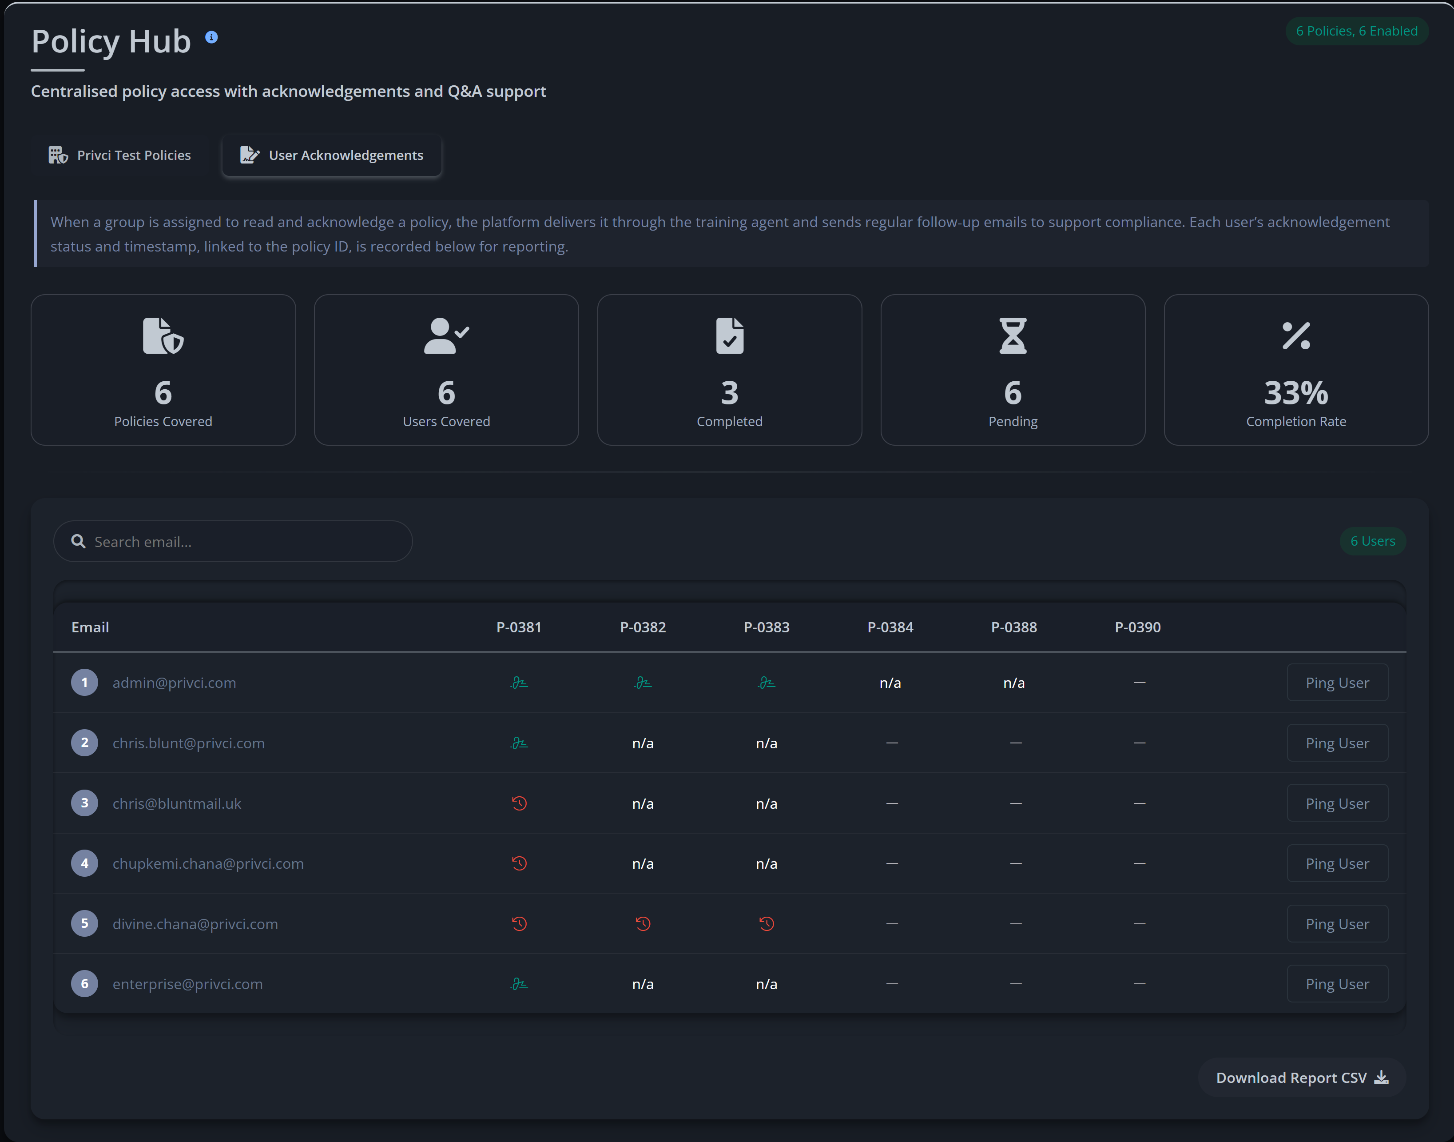Click the hourglass icon above Pending
The image size is (1454, 1142).
point(1012,335)
